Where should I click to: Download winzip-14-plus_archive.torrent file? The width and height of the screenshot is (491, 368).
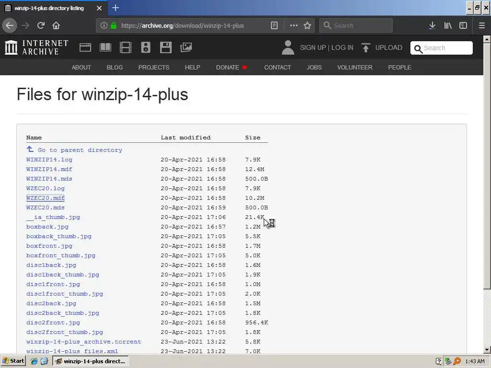83,342
